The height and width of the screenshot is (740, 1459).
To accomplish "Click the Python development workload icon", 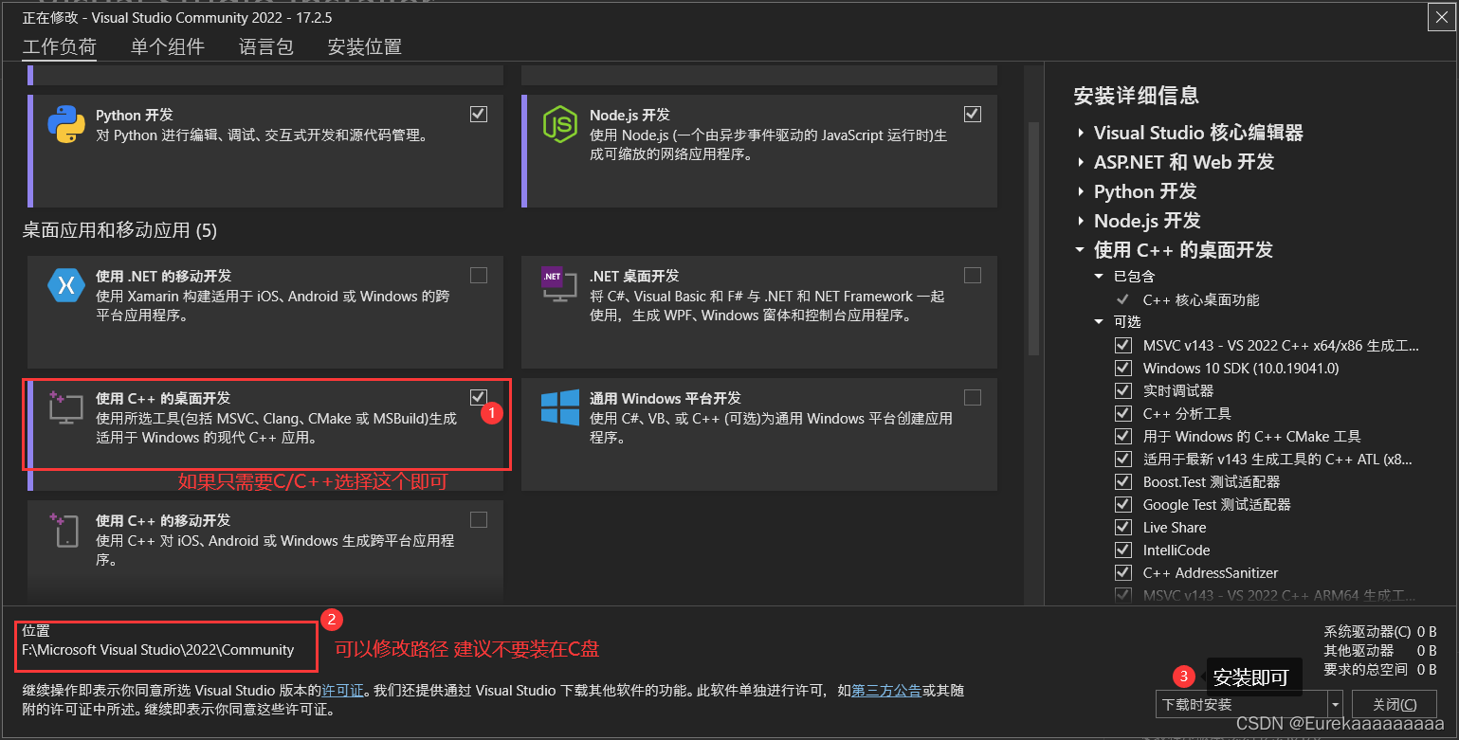I will tap(66, 124).
